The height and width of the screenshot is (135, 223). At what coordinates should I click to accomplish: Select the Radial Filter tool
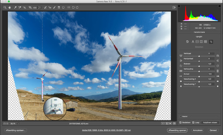tap(63, 7)
